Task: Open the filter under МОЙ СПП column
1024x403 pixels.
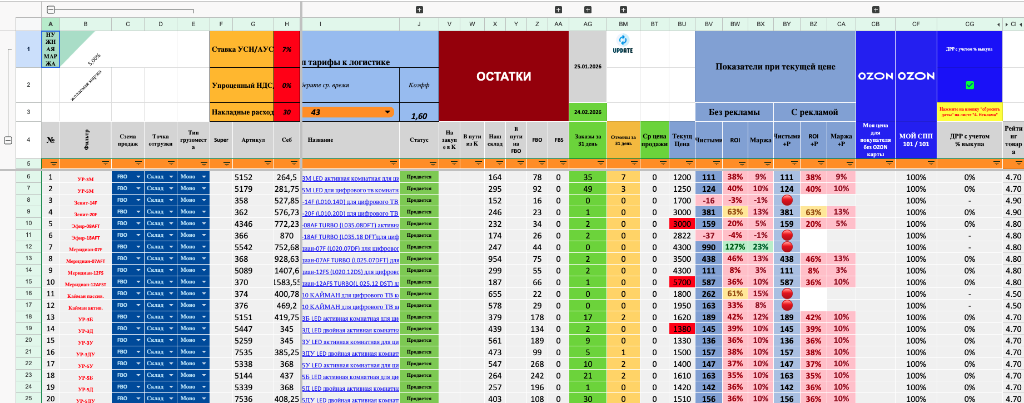Action: pyautogui.click(x=931, y=164)
